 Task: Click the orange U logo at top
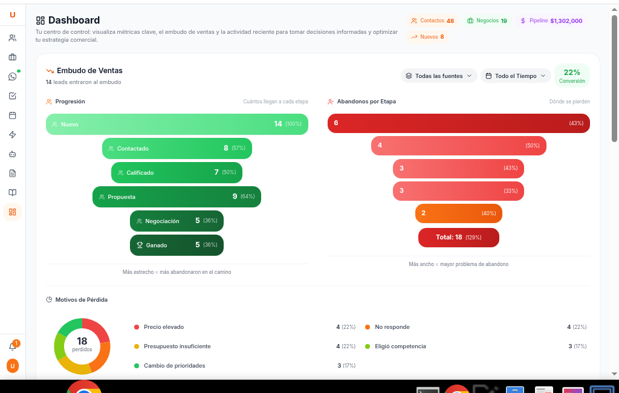click(x=13, y=15)
